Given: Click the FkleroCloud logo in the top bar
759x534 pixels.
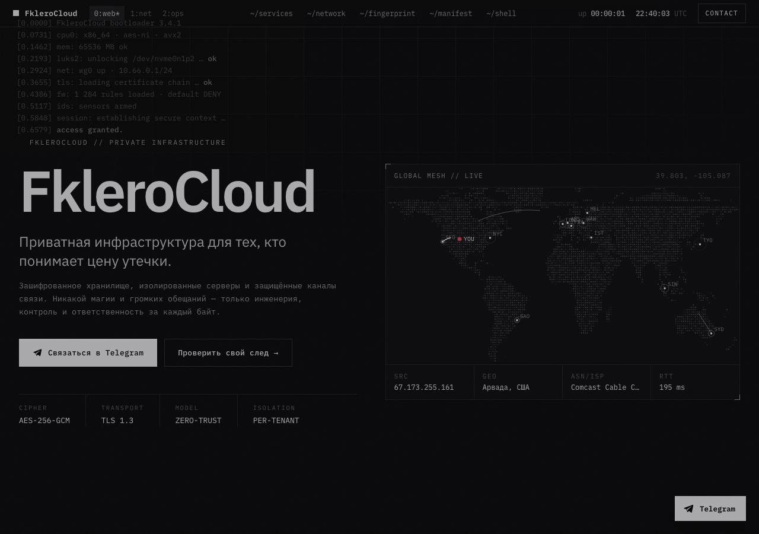Looking at the screenshot, I should [x=45, y=13].
